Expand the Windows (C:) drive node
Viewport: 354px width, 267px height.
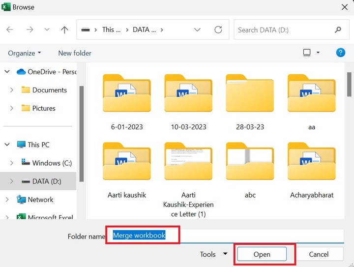point(11,163)
